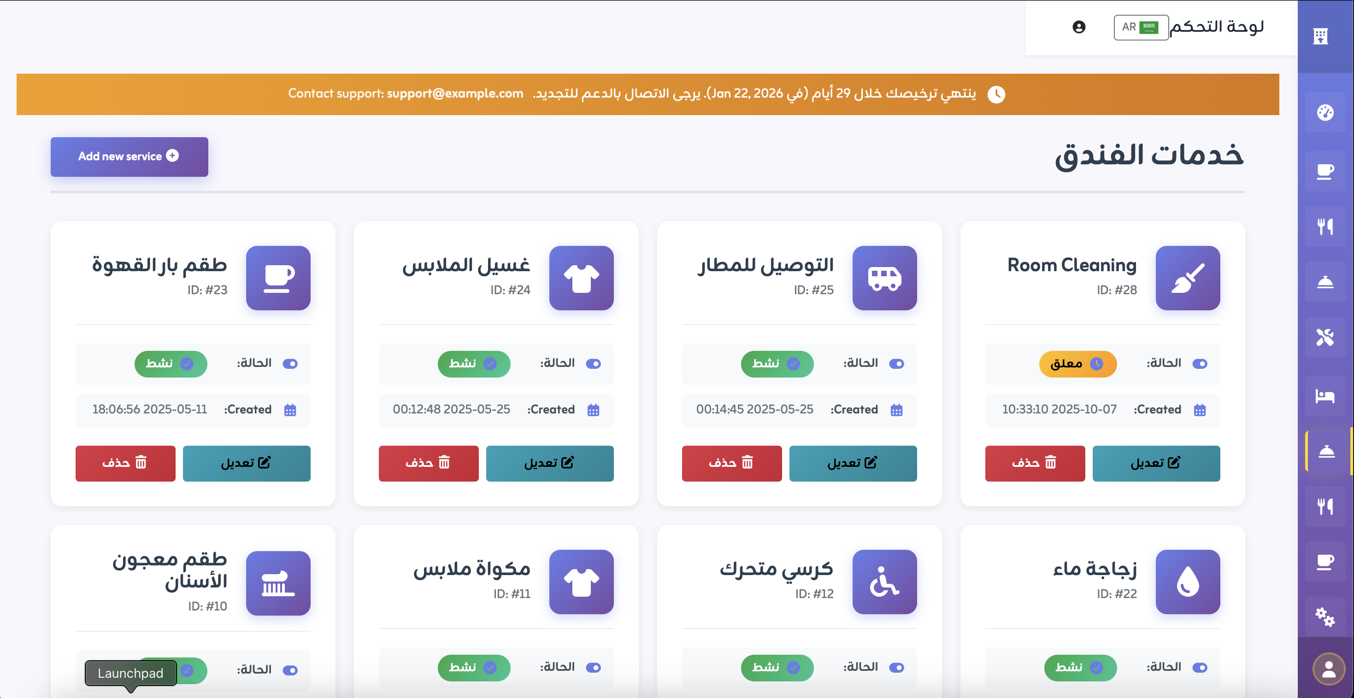Select the palette theme icon in the sidebar
This screenshot has width=1354, height=698.
pyautogui.click(x=1325, y=112)
